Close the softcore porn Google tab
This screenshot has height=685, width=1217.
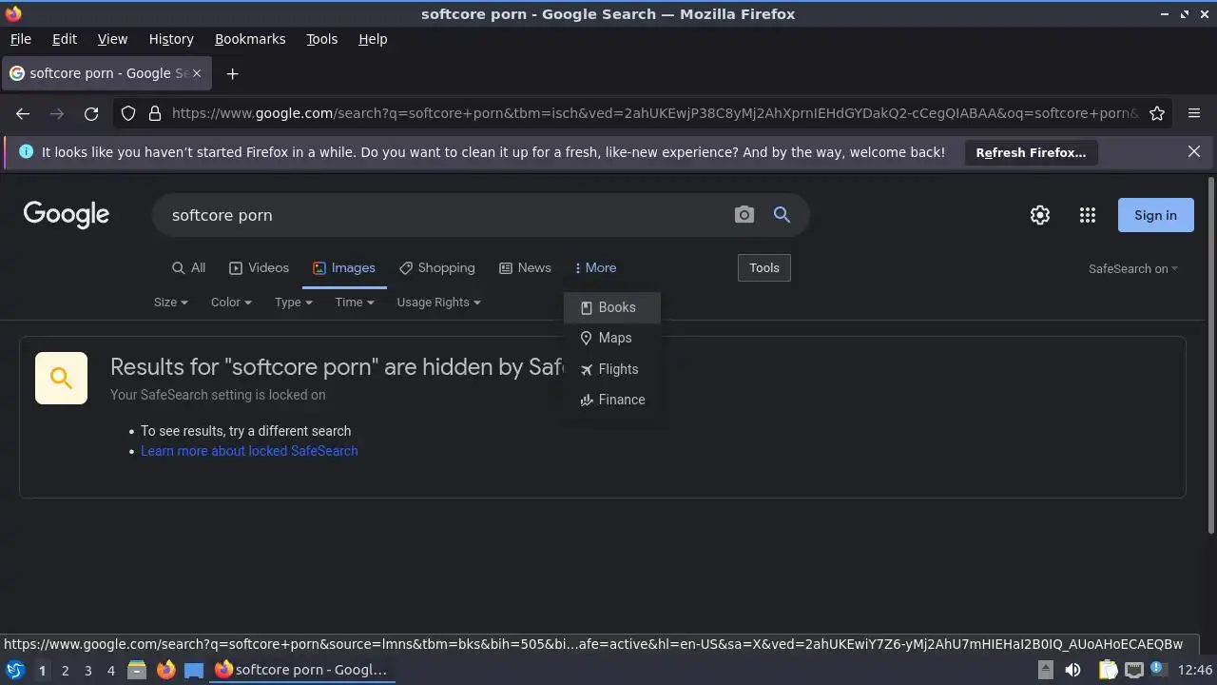coord(198,73)
